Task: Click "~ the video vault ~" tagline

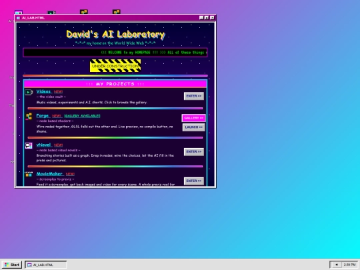Action: click(x=51, y=97)
